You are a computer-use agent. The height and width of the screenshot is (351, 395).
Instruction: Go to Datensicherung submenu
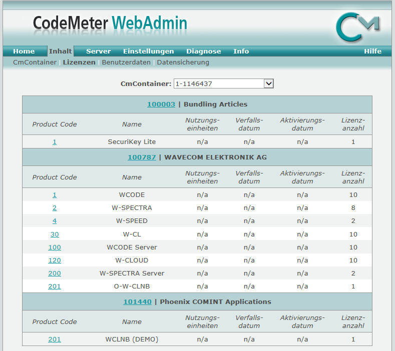tap(183, 62)
